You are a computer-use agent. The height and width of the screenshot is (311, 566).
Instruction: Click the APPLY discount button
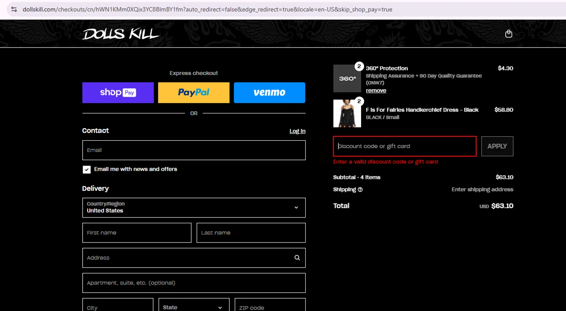497,146
